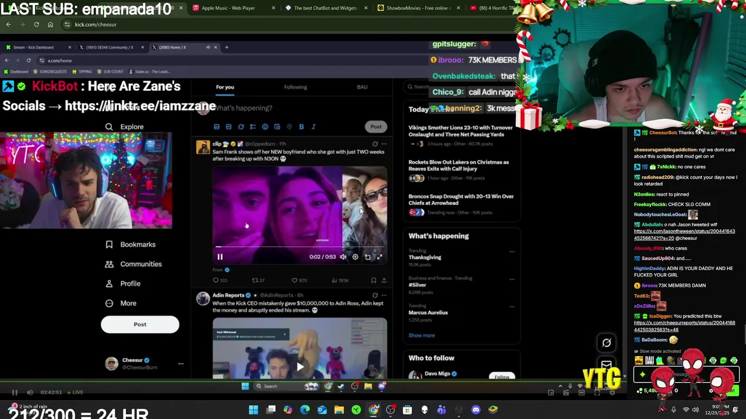Open Marcus Aurelius trend options menu
The height and width of the screenshot is (419, 746).
[512, 307]
